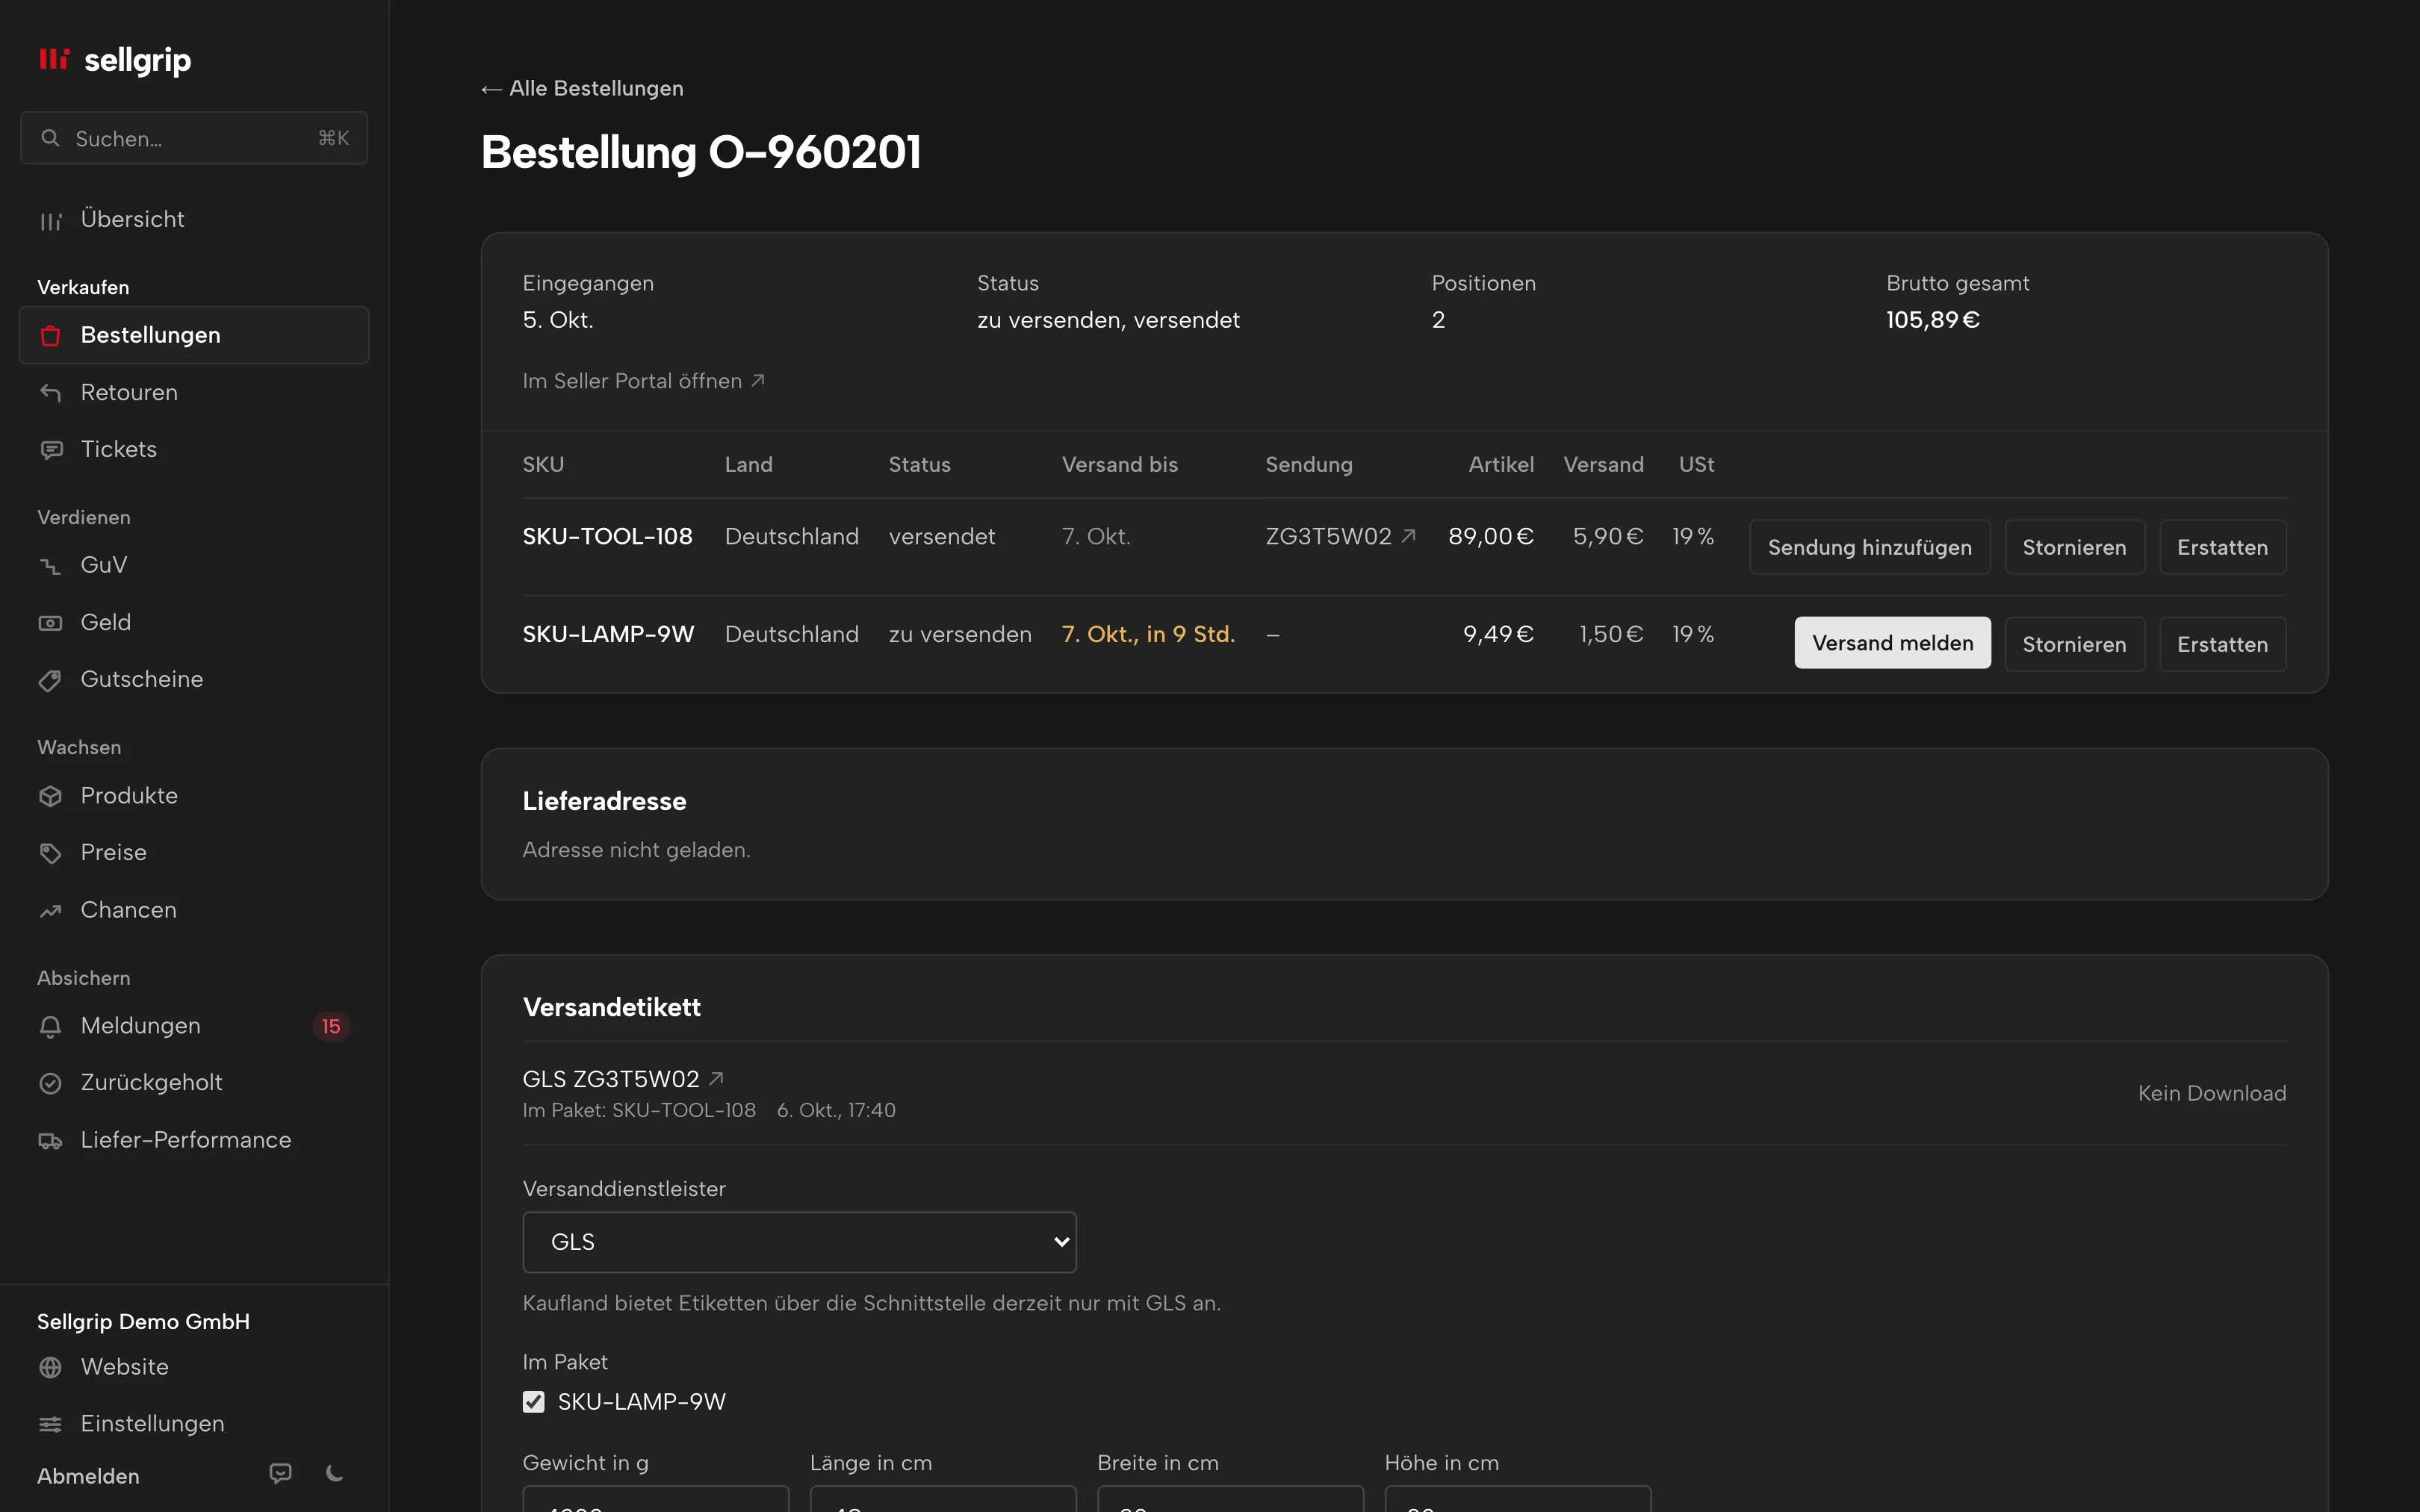Click the Produkte box icon
The height and width of the screenshot is (1512, 2420).
[50, 796]
